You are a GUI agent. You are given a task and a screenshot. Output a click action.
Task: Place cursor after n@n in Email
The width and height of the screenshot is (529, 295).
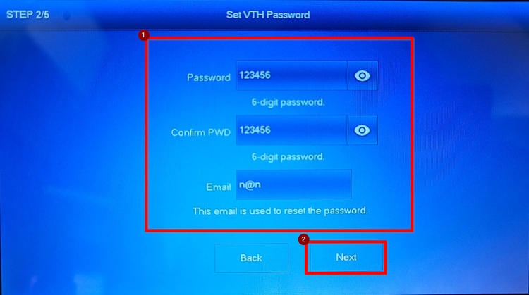click(x=262, y=185)
